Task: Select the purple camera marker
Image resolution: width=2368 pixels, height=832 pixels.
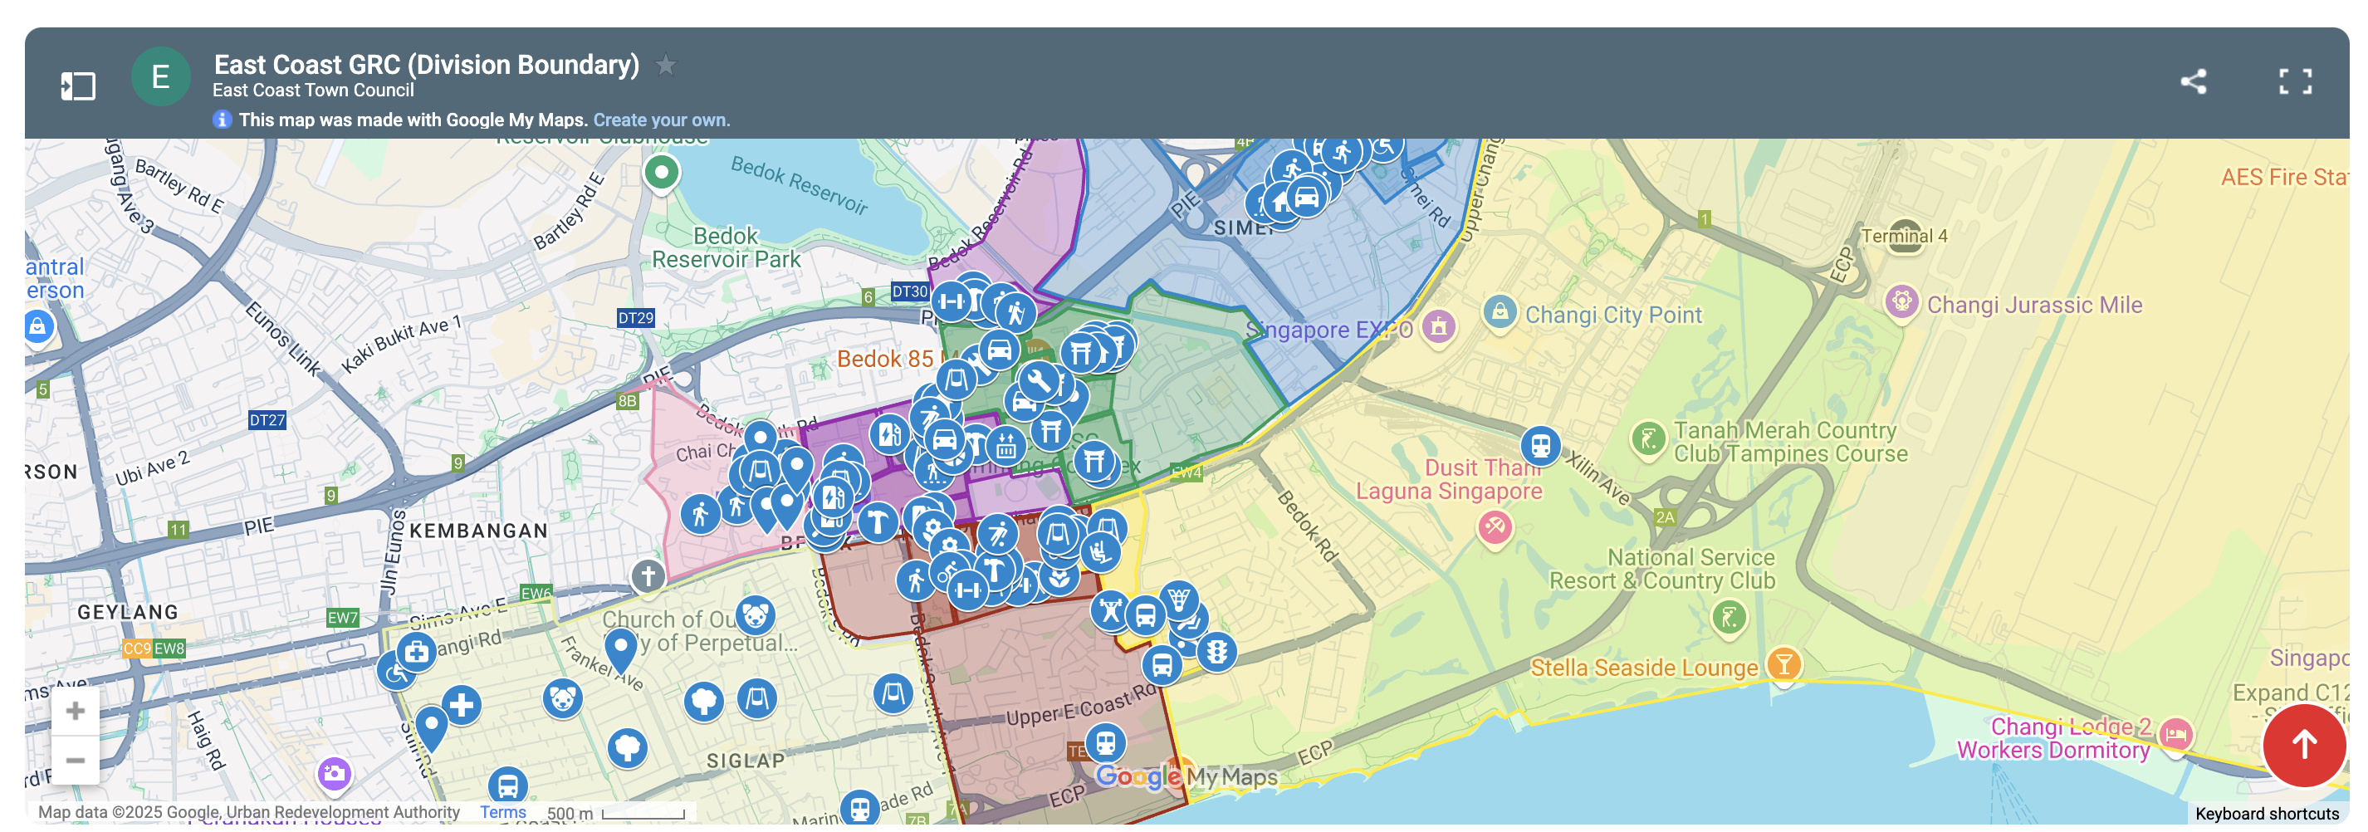Action: tap(335, 773)
